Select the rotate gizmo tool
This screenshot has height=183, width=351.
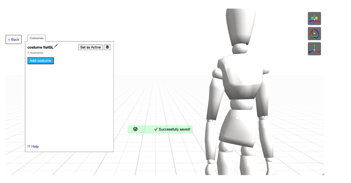click(x=314, y=34)
